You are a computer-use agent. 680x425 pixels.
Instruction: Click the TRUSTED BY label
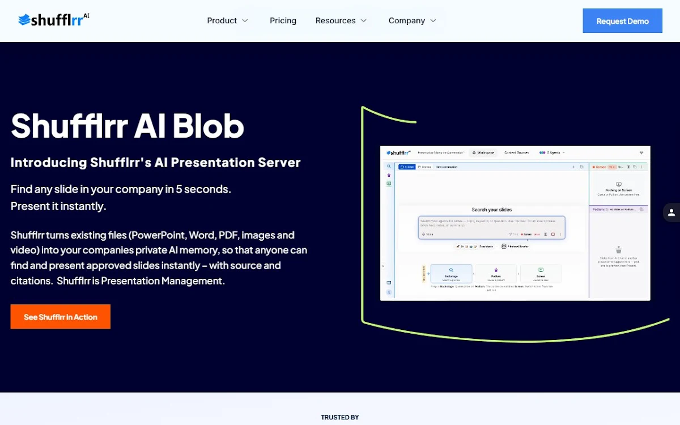tap(340, 418)
